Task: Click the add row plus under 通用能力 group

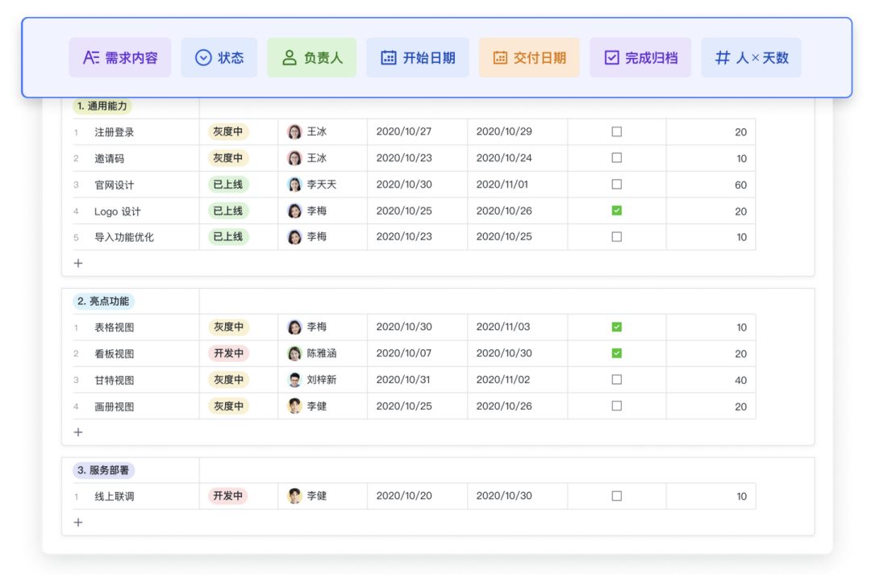Action: (78, 264)
